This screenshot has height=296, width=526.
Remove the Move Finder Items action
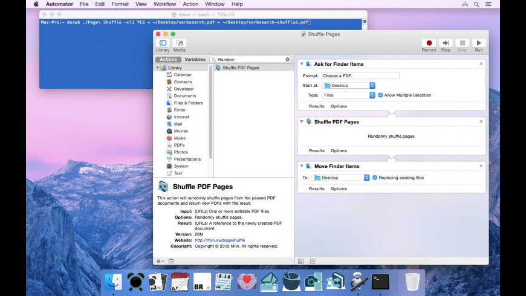coord(481,166)
